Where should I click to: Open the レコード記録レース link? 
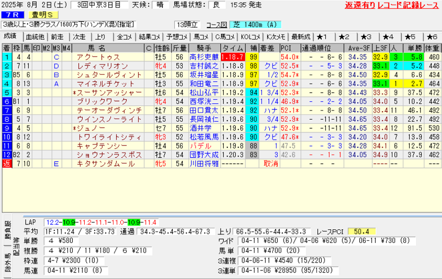408,6
